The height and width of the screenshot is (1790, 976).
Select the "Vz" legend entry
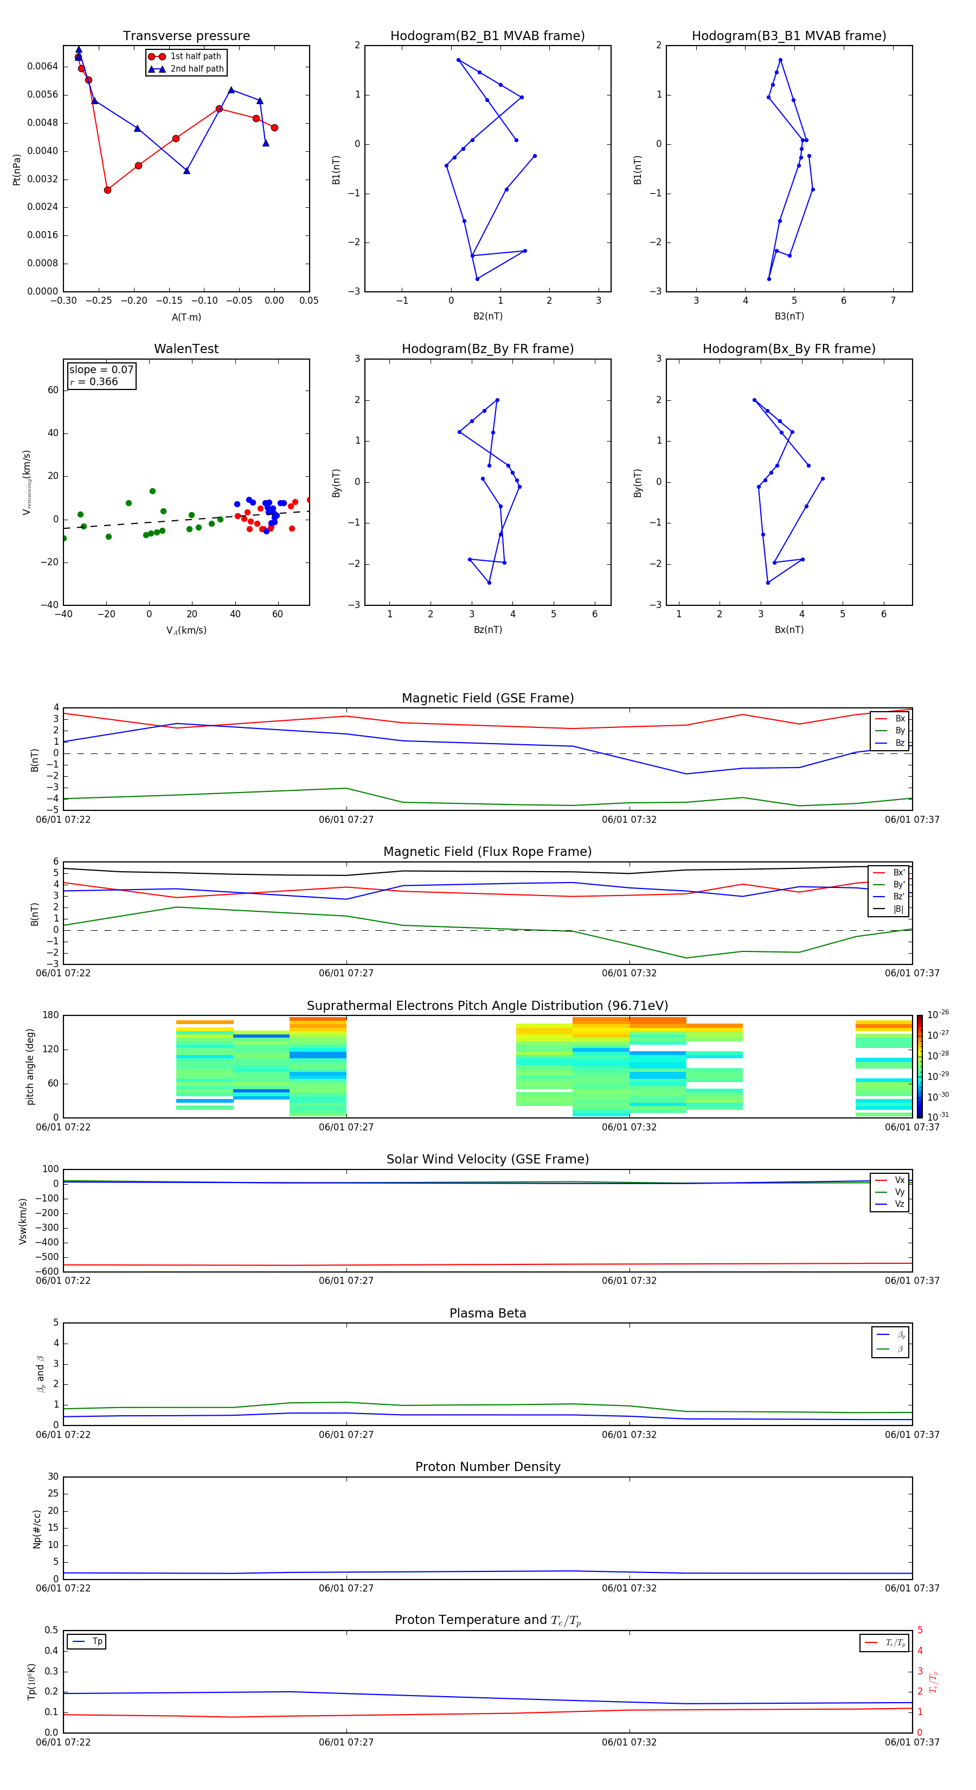890,1204
